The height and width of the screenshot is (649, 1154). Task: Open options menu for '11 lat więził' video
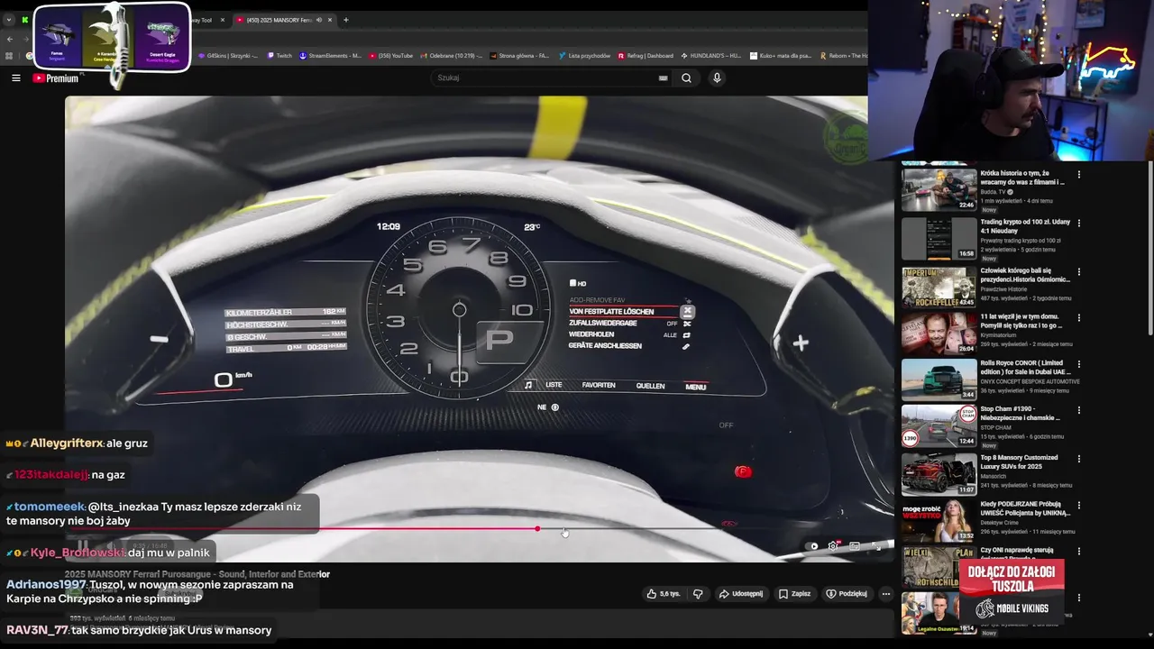[1078, 317]
